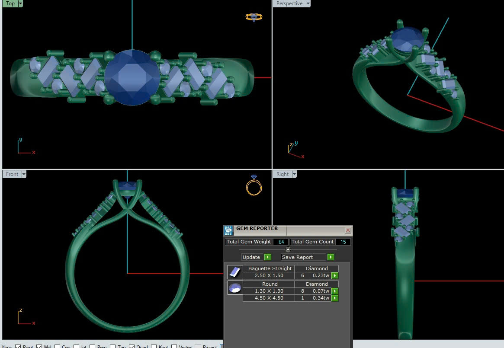The height and width of the screenshot is (348, 504).
Task: Click green arrow for 0.34tw round row
Action: pyautogui.click(x=334, y=298)
